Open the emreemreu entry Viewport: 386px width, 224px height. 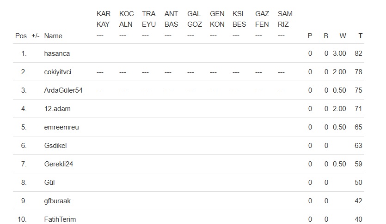point(61,127)
